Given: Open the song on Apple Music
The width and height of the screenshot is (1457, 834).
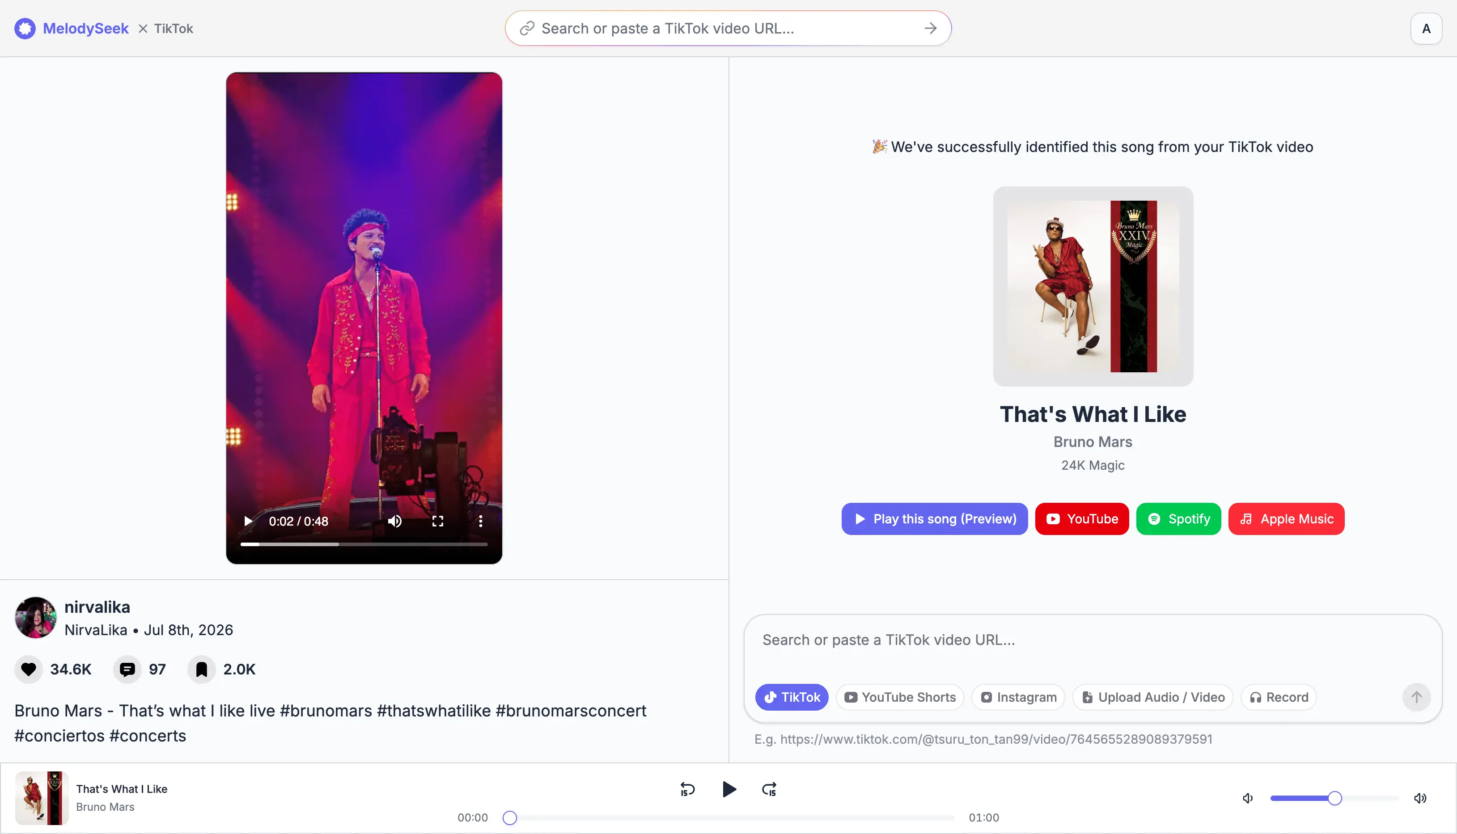Looking at the screenshot, I should [1286, 519].
